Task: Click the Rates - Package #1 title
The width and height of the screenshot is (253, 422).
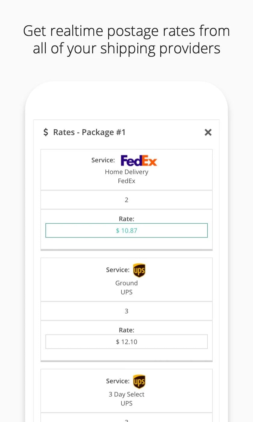Action: pyautogui.click(x=89, y=132)
